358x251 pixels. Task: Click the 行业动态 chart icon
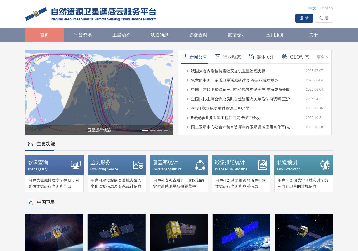[218, 57]
